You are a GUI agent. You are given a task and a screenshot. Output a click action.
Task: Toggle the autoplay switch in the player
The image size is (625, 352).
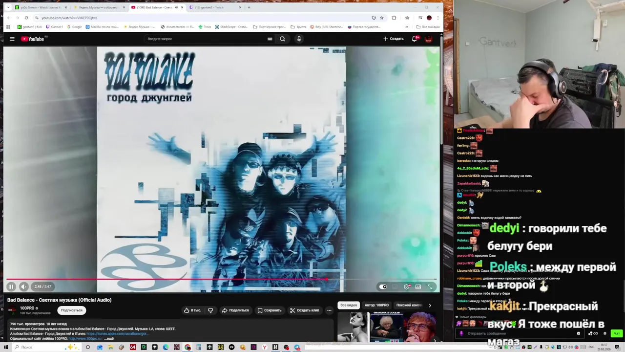pos(383,286)
